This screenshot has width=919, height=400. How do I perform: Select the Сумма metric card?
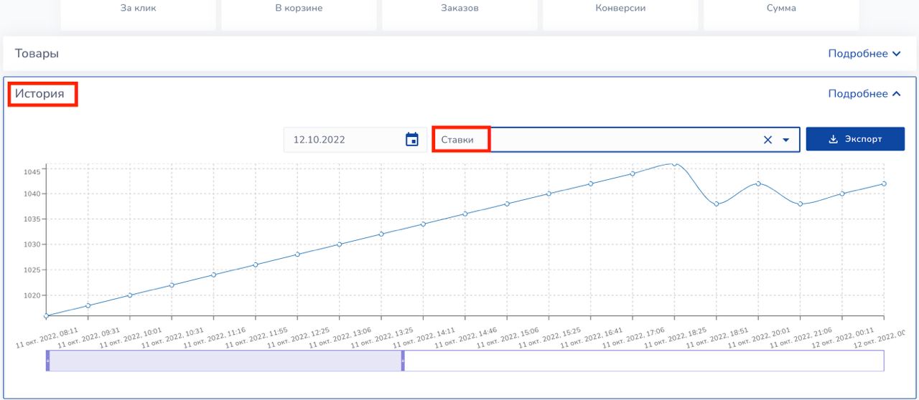click(781, 10)
